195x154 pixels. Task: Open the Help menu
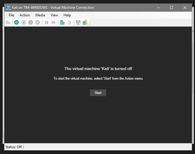point(67,15)
